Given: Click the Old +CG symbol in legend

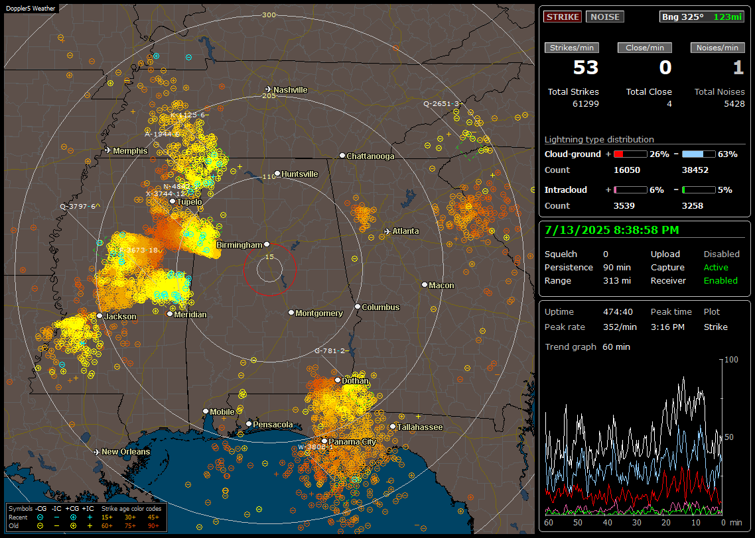Looking at the screenshot, I should (73, 526).
